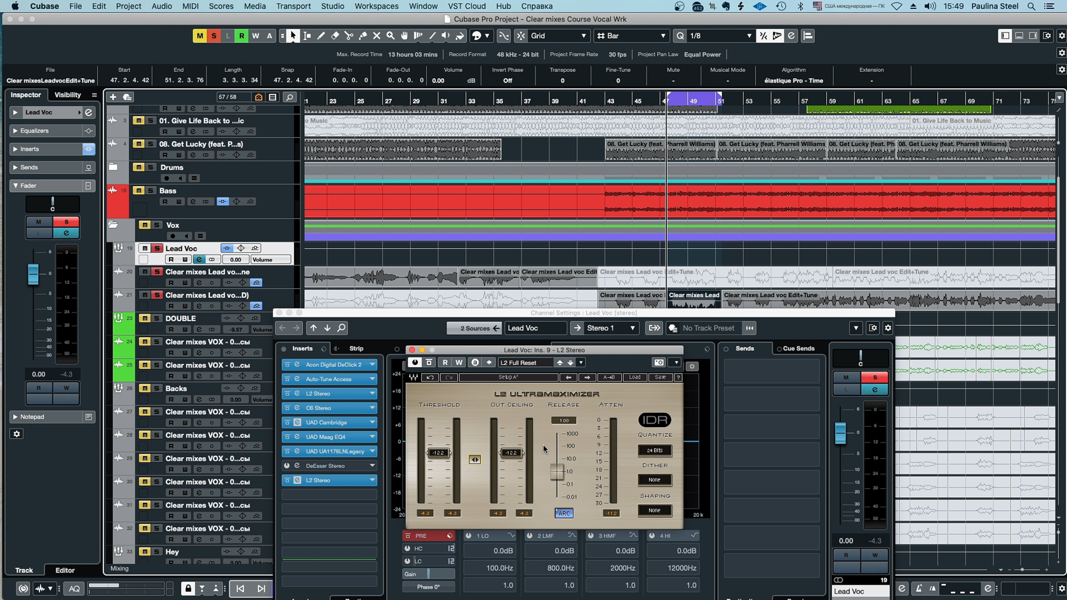Select the Zoom magnifier tool
Screen dimensions: 1067x600
[391, 36]
